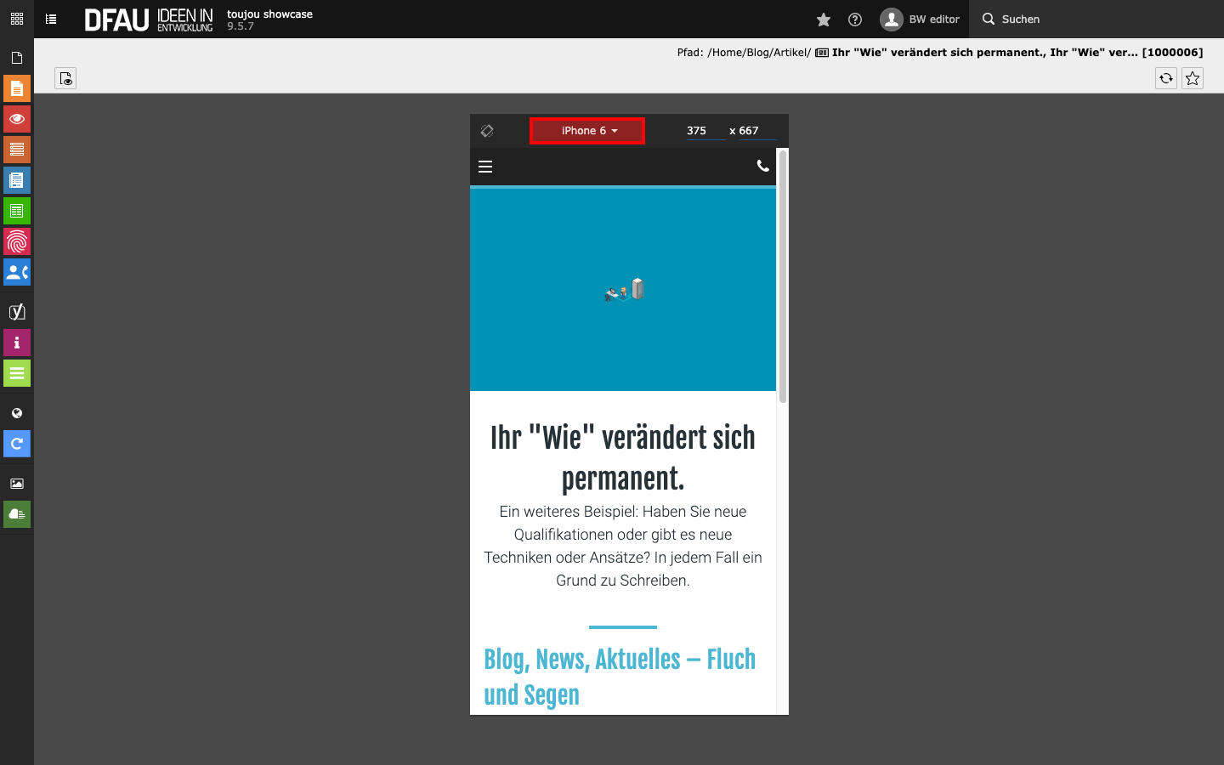Toggle the module menu via the grid icon
The width and height of the screenshot is (1224, 765).
pyautogui.click(x=17, y=19)
